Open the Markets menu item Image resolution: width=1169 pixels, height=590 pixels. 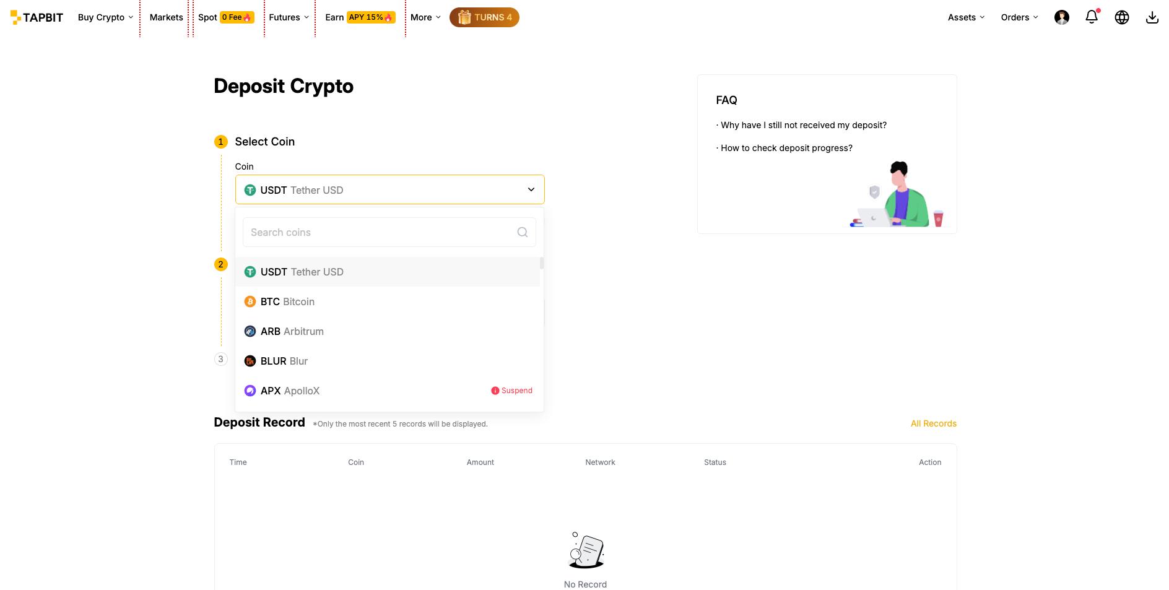click(166, 17)
